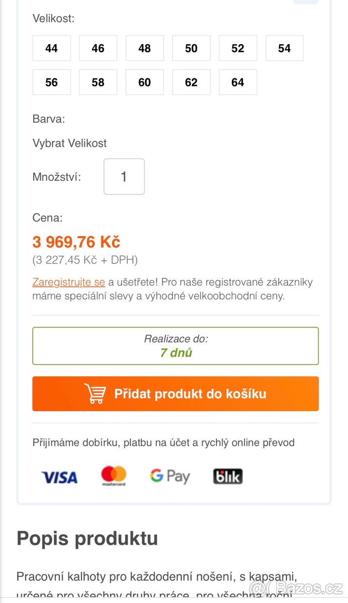The image size is (348, 603).
Task: Select size 54
Action: tap(285, 48)
